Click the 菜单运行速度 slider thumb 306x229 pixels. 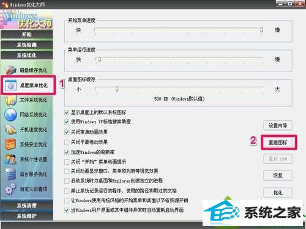(100, 59)
